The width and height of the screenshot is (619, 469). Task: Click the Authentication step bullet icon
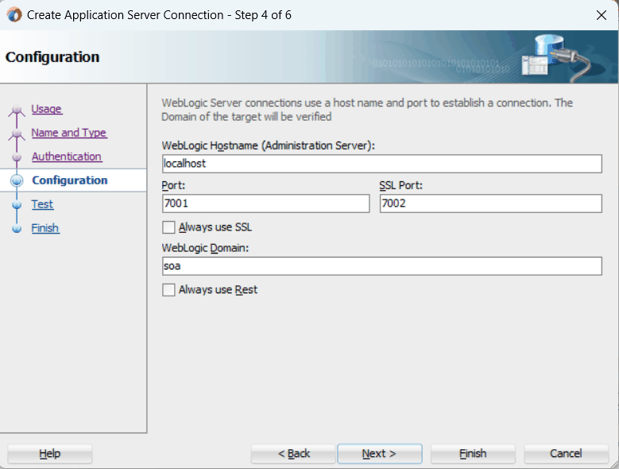17,157
